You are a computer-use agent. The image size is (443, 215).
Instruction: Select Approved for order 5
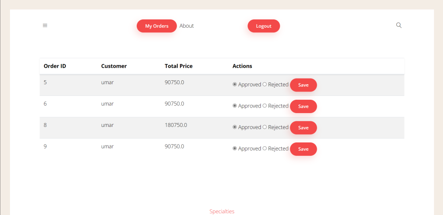tap(234, 84)
